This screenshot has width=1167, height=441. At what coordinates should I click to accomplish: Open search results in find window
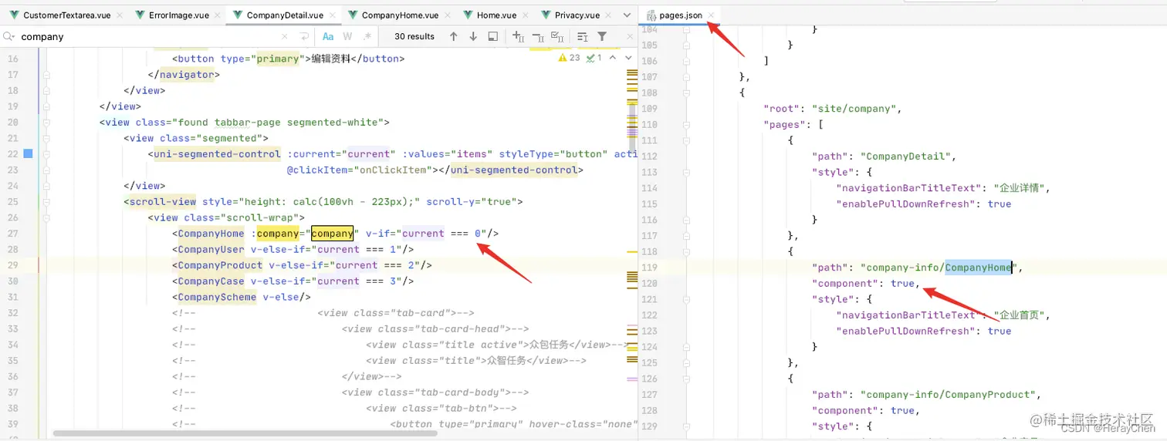pos(492,36)
